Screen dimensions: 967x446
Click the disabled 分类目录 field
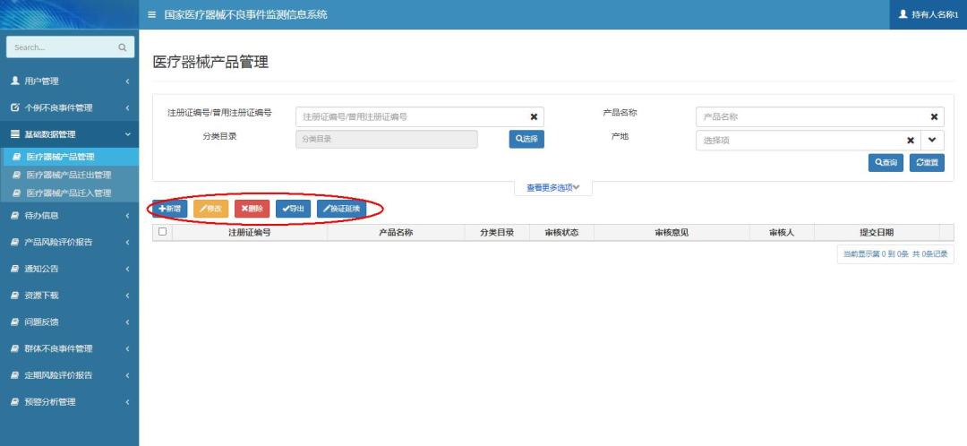(387, 140)
